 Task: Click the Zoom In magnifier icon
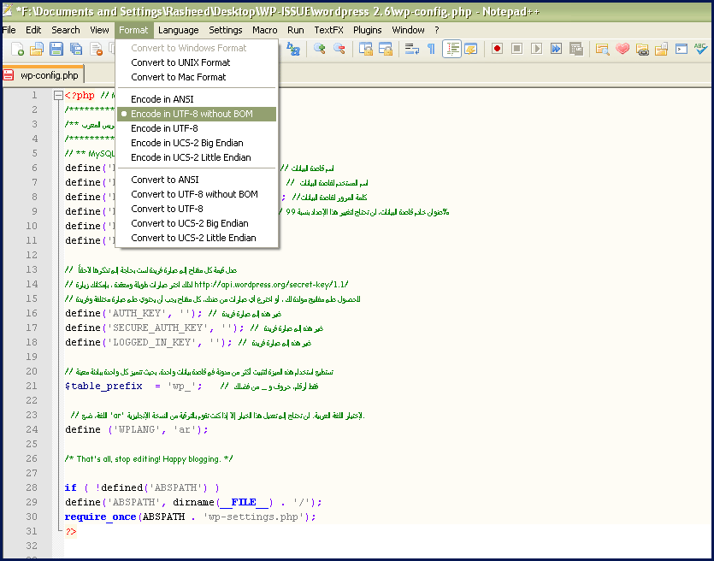tap(320, 50)
